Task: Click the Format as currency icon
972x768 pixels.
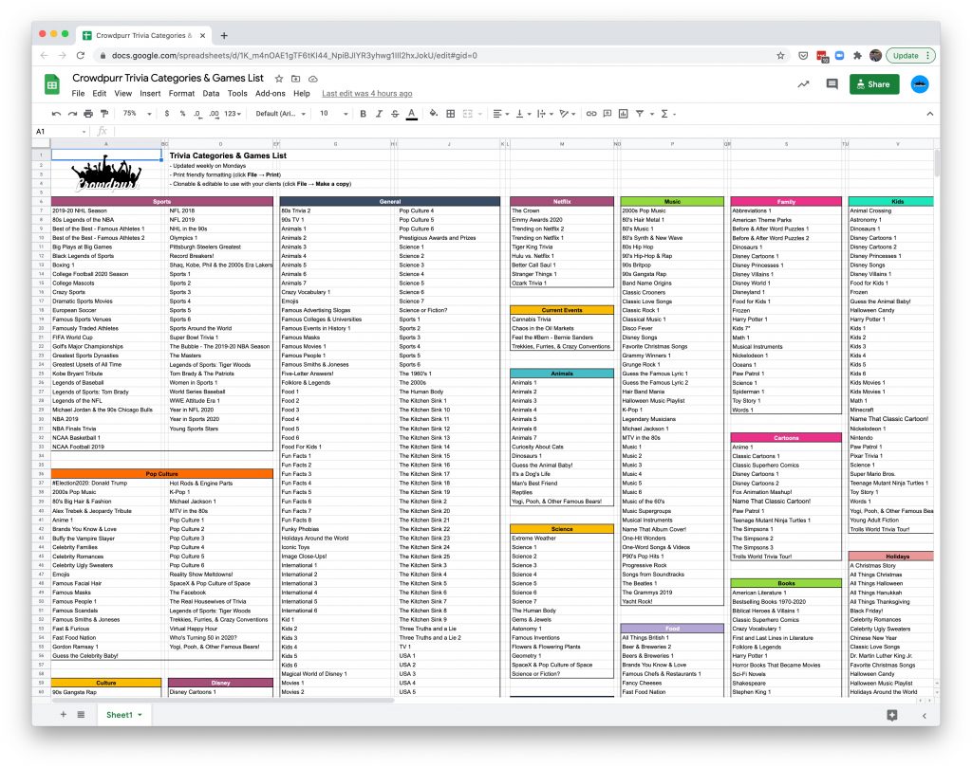Action: pos(166,113)
